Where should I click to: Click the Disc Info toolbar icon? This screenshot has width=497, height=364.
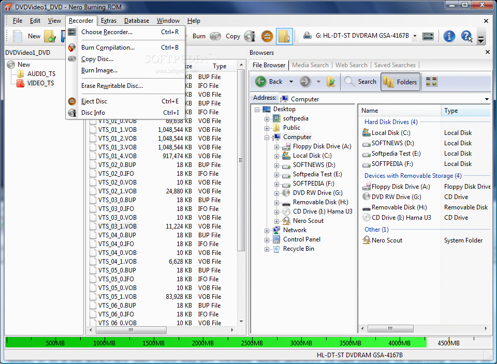250,36
